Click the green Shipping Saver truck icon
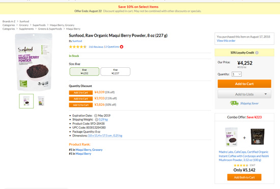Viewport: 280px width, 189px height. point(234,103)
